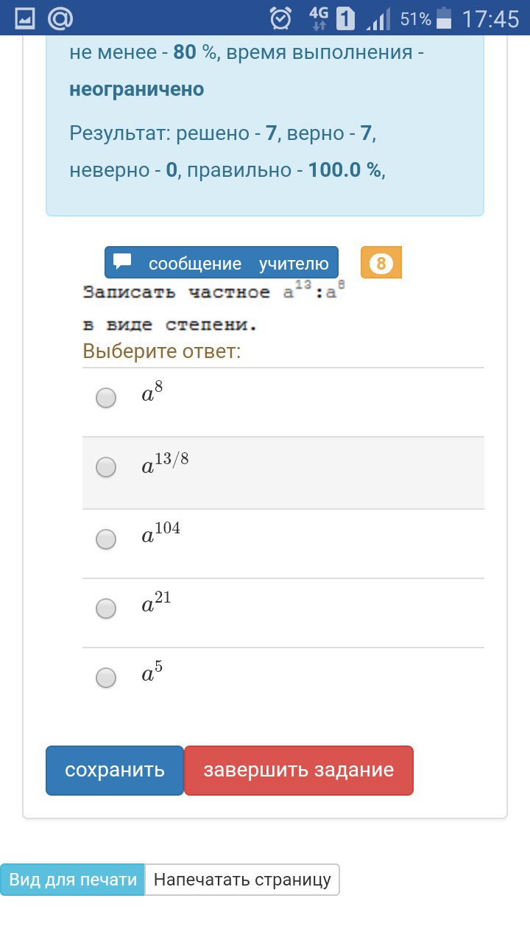The height and width of the screenshot is (943, 530).
Task: Click the speech bubble icon on the message button
Action: pos(122,261)
